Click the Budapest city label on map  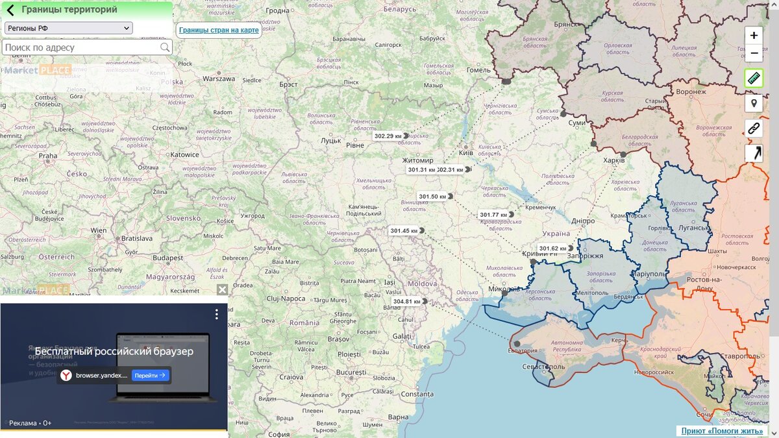pos(169,258)
